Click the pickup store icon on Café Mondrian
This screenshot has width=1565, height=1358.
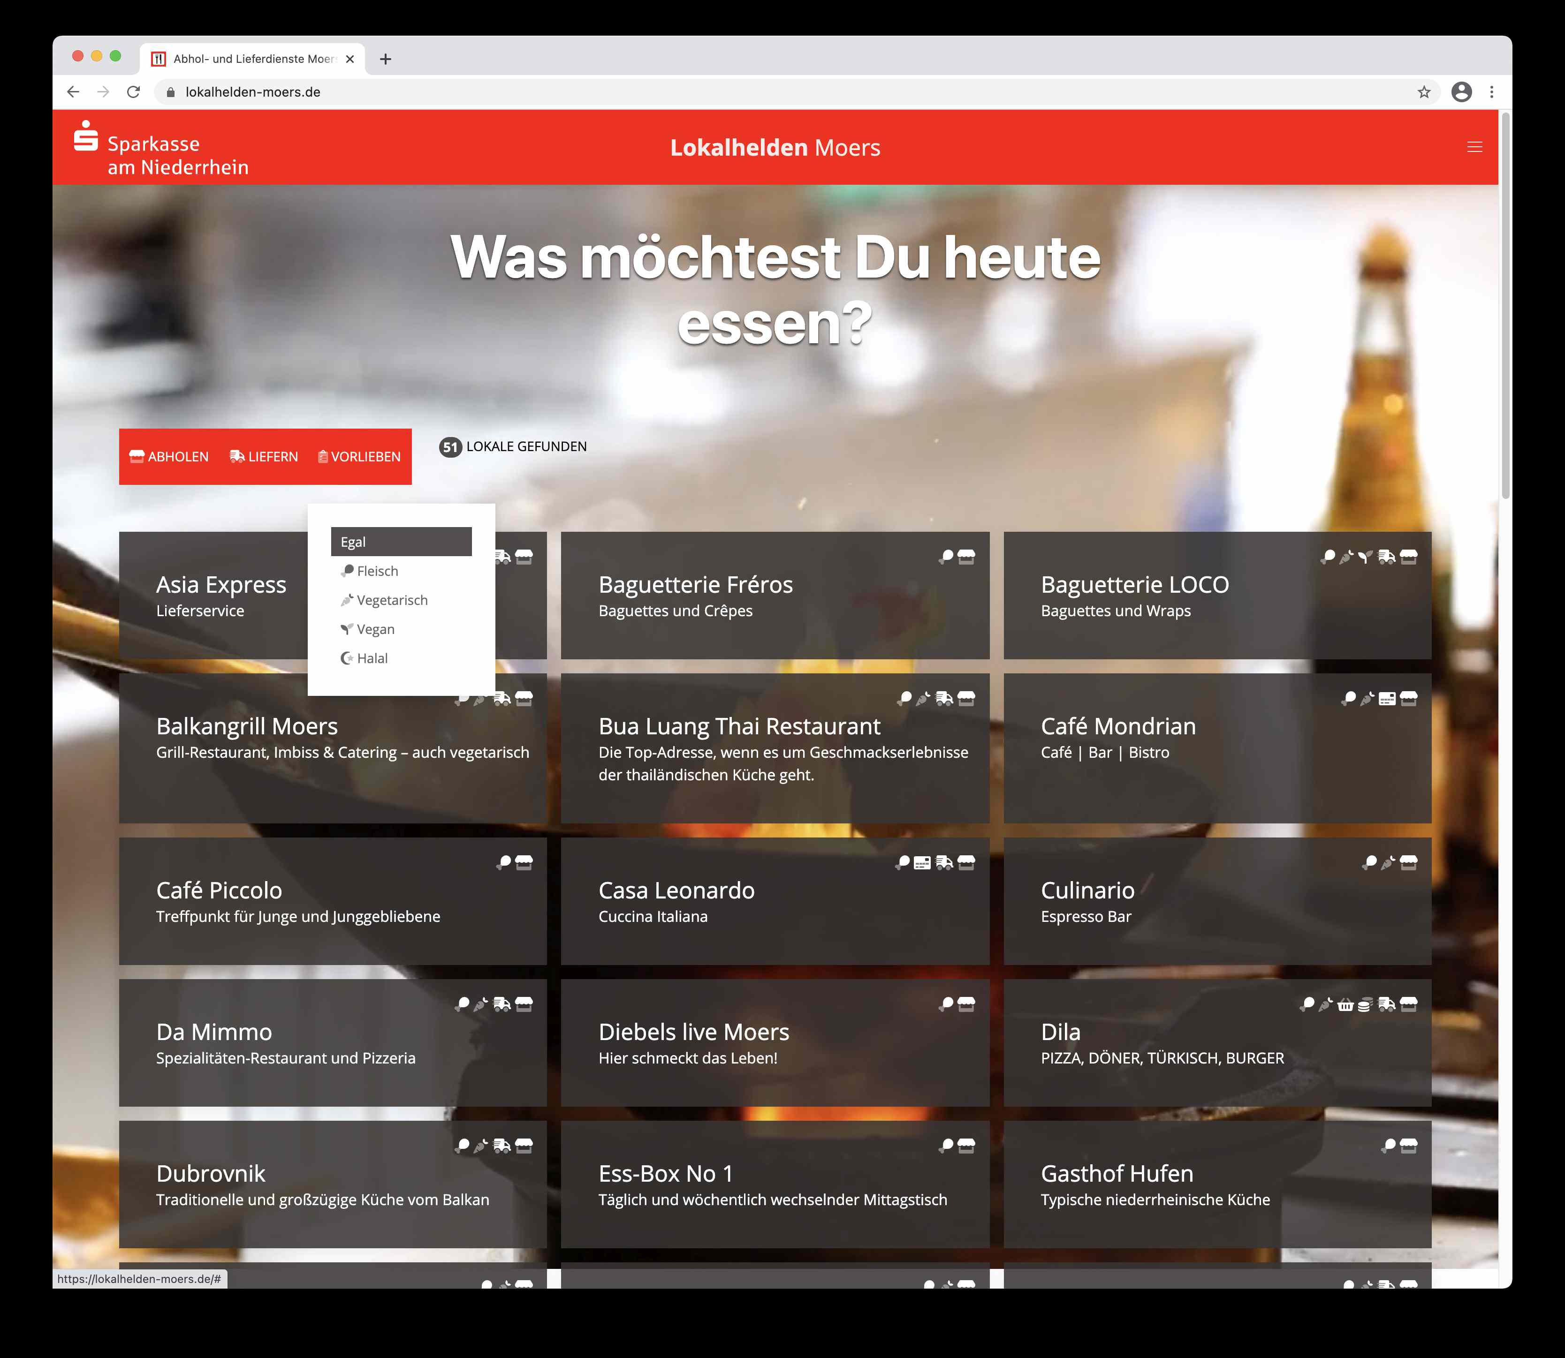click(1409, 699)
